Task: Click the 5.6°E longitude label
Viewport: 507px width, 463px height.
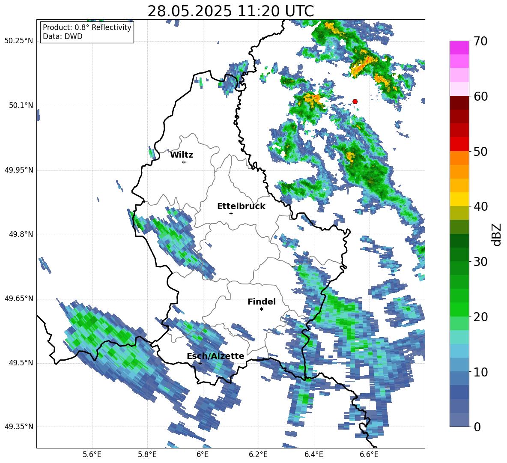Action: click(x=92, y=454)
